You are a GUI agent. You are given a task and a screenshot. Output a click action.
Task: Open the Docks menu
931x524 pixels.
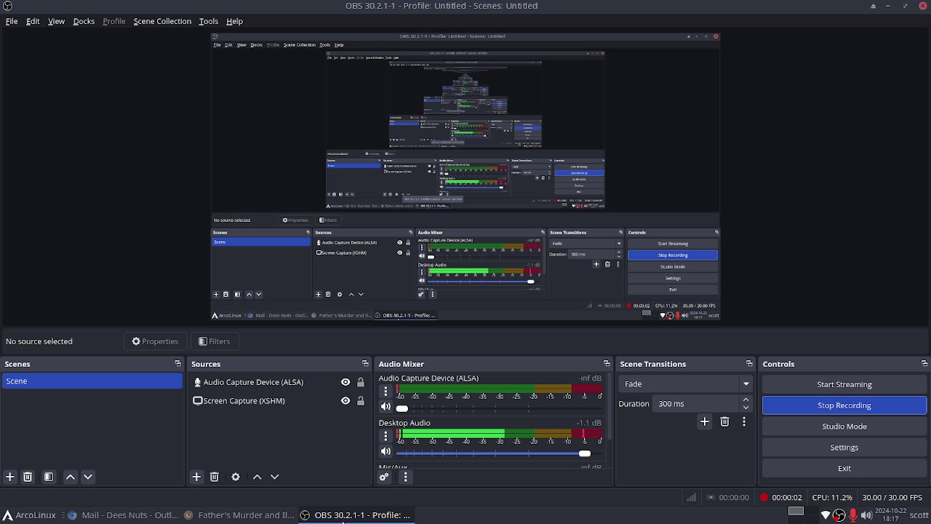tap(84, 21)
